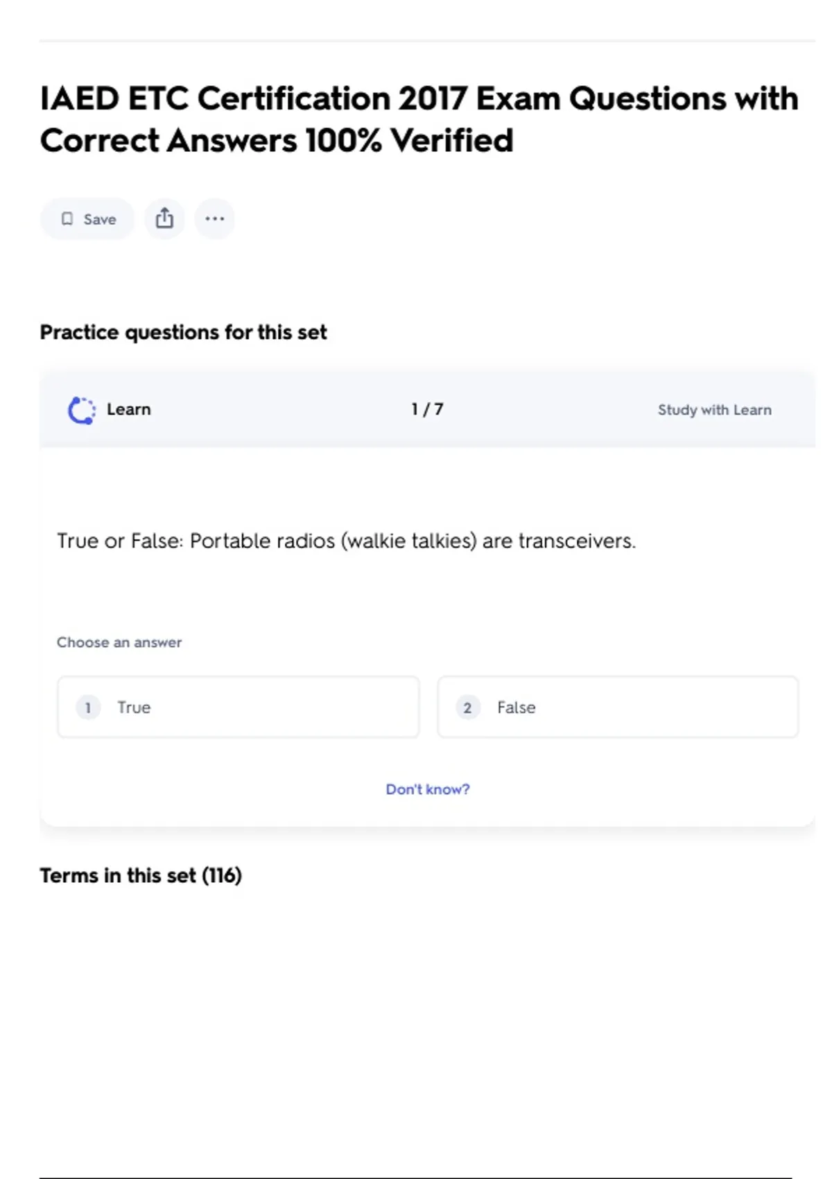Click the circular Learn mode icon
Image resolution: width=832 pixels, height=1179 pixels.
81,410
